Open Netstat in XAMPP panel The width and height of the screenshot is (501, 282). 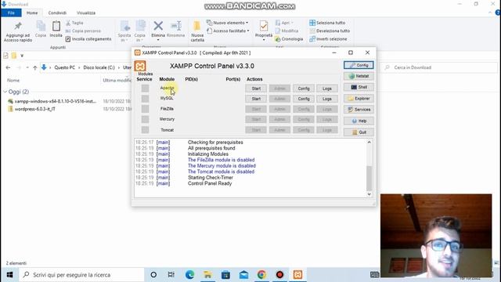coord(359,76)
